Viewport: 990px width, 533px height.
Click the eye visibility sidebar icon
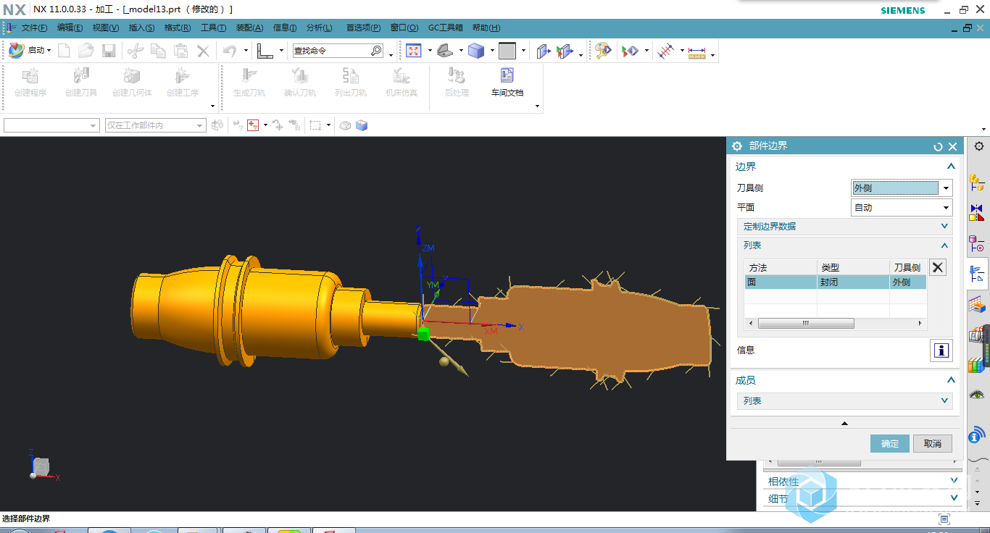978,395
